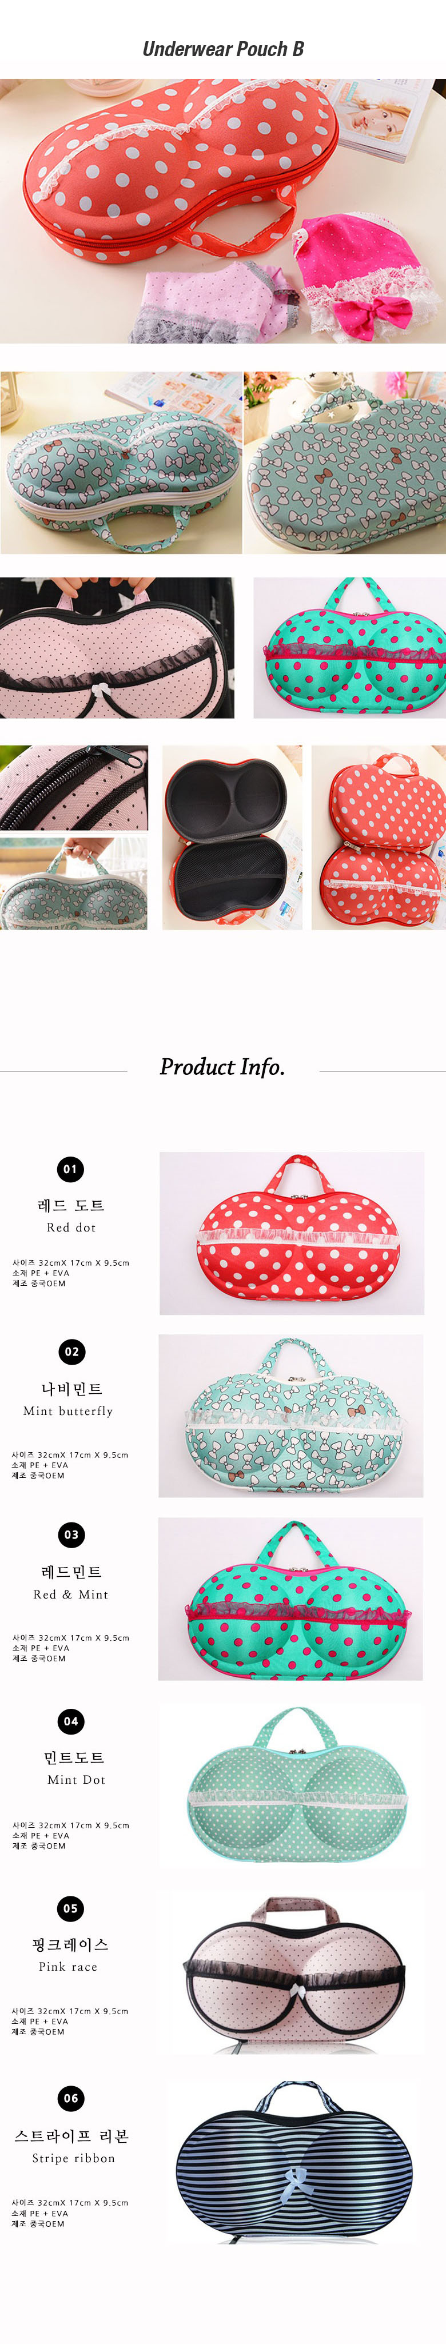This screenshot has width=446, height=2344.
Task: Select the Mint butterfly pouch product image
Action: coord(291,1416)
